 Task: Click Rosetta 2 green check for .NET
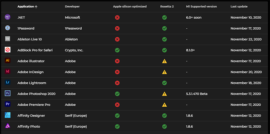pyautogui.click(x=164, y=18)
